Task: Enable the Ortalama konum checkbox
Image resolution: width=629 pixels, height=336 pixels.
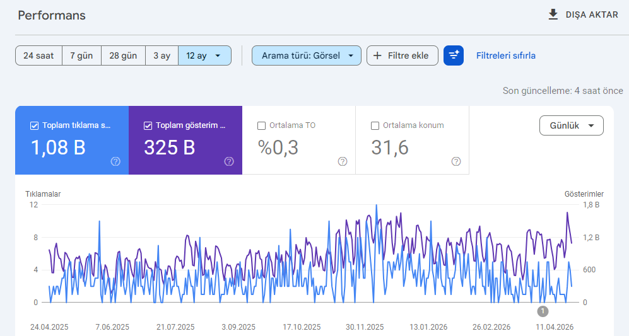Action: (375, 126)
